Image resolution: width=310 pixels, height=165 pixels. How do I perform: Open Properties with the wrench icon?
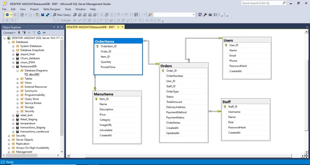click(205, 15)
